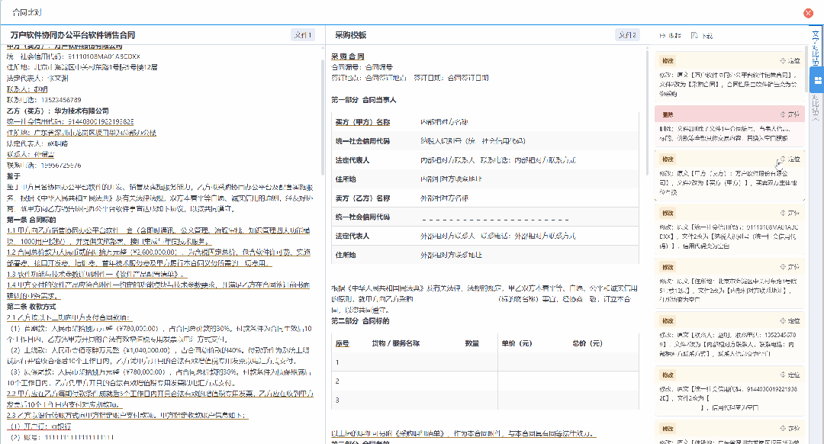This screenshot has width=824, height=444.
Task: Click the blue panel icon on the right edge
Action: click(817, 80)
